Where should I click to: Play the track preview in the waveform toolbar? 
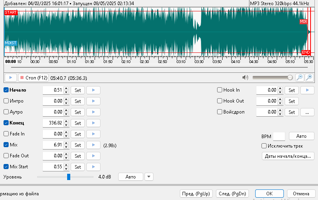click(x=11, y=77)
